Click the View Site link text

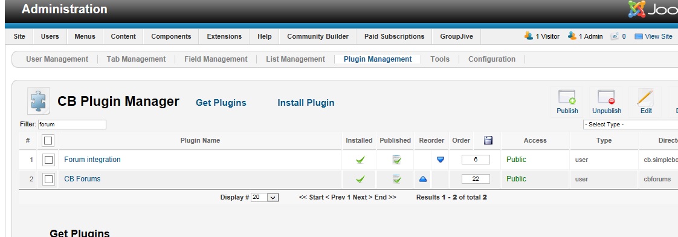659,36
